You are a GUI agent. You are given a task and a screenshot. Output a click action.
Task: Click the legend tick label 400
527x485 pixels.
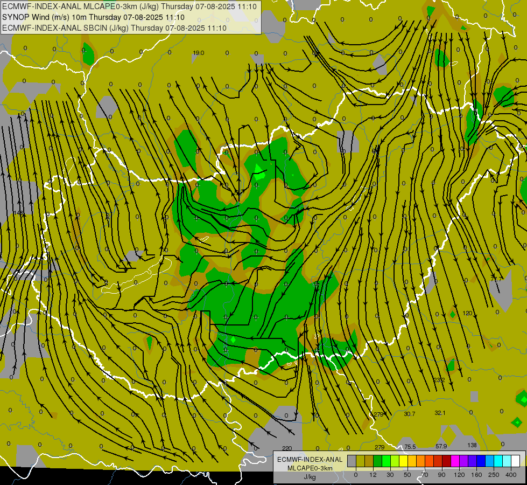click(511, 475)
